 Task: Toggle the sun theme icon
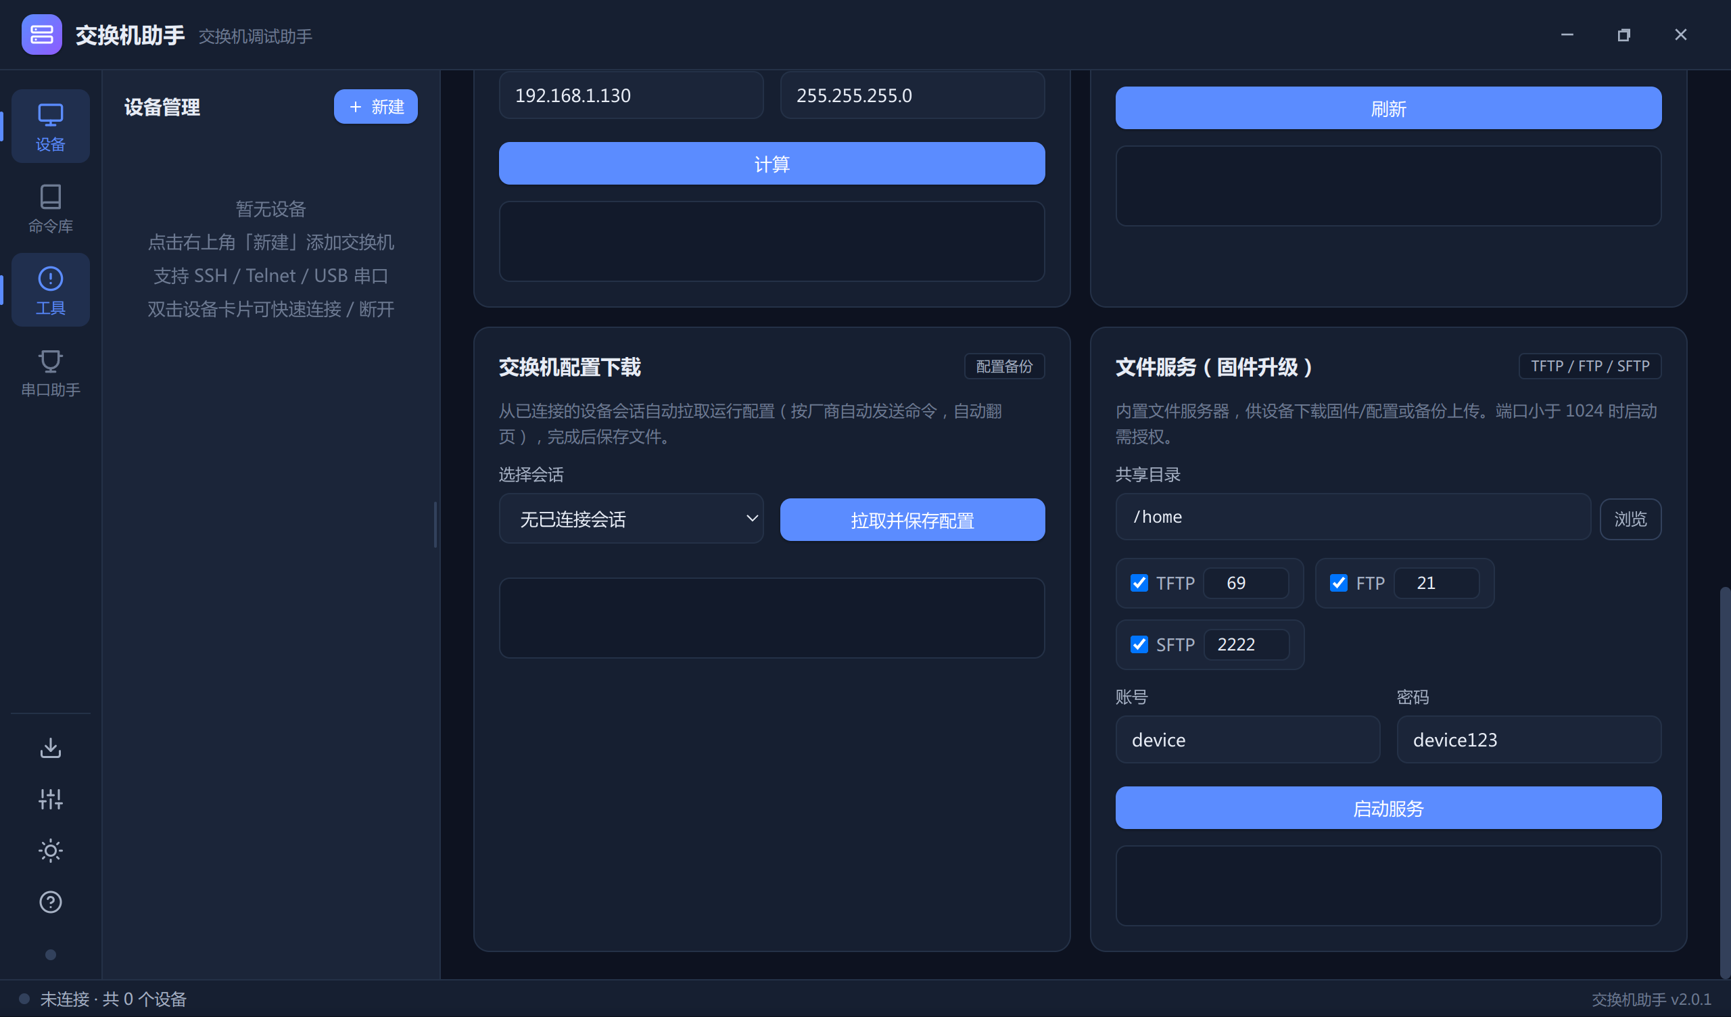[x=50, y=851]
